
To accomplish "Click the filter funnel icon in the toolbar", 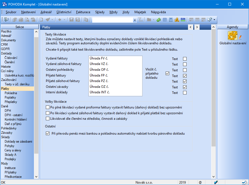I will (x=141, y=20).
